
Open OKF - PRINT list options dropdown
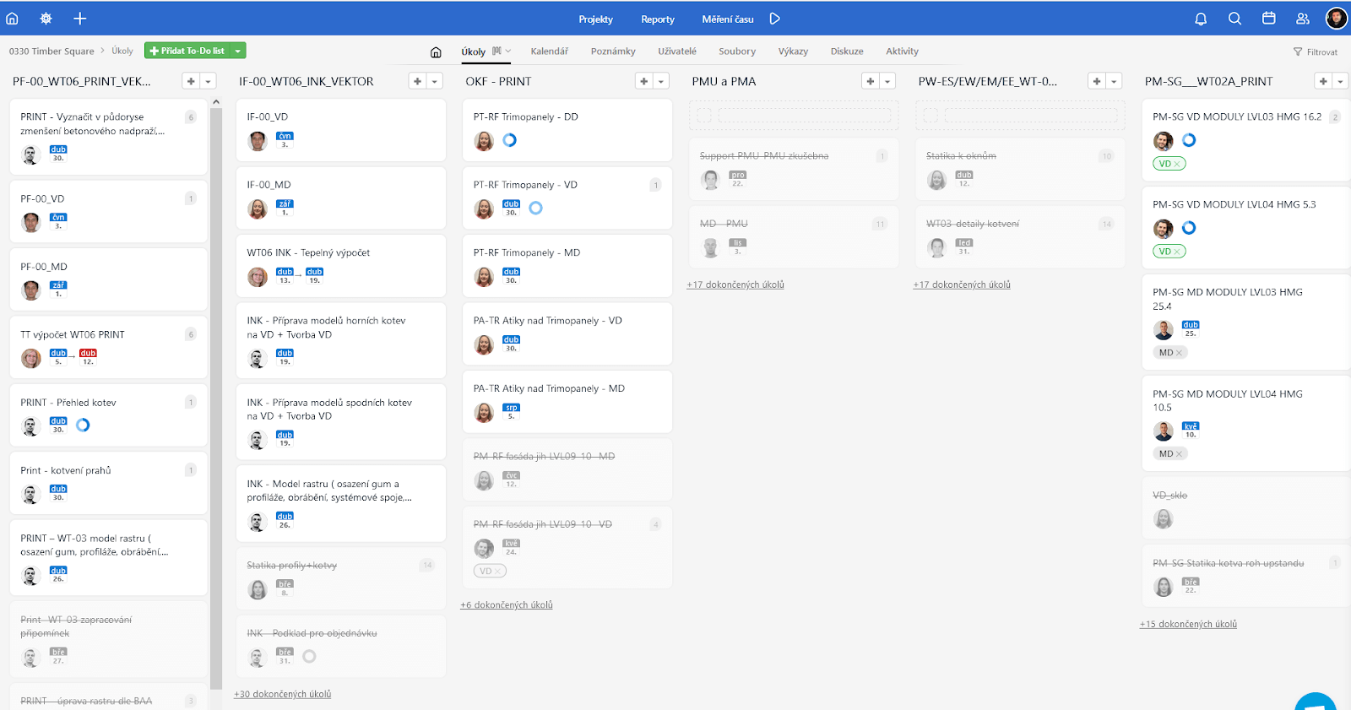(x=661, y=81)
